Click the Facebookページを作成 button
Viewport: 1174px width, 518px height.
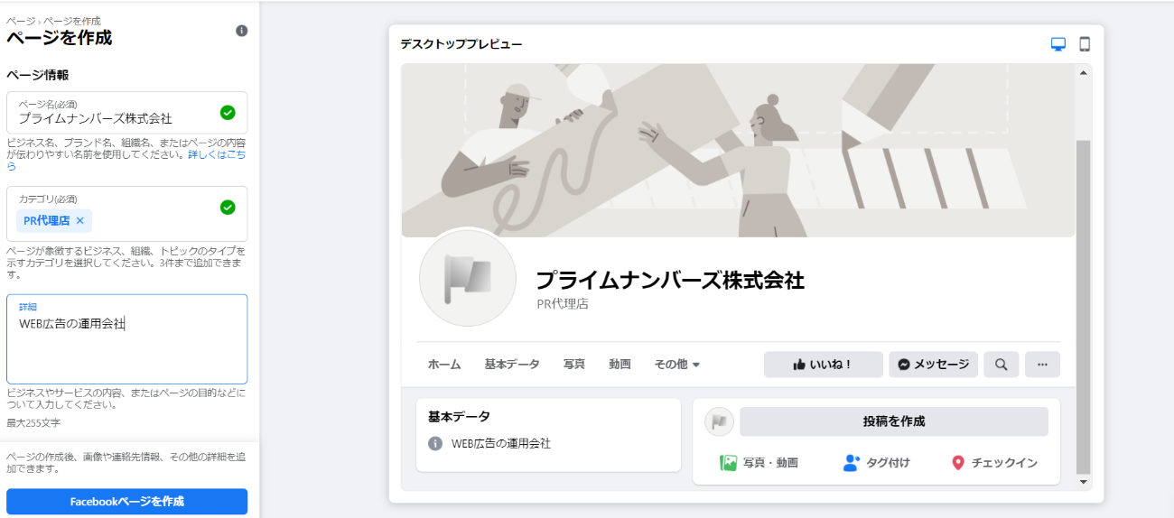click(x=126, y=502)
